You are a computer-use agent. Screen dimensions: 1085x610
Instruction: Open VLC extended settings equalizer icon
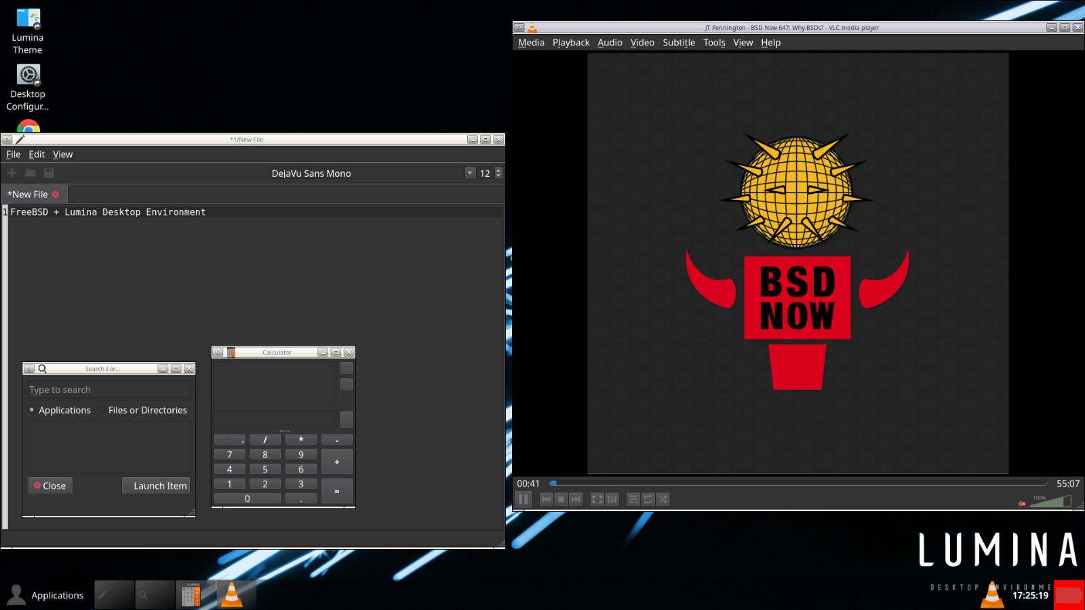(x=612, y=500)
